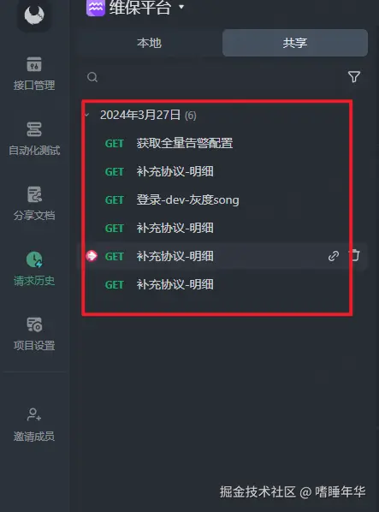Select the 请求历史 sidebar icon

pos(34,259)
